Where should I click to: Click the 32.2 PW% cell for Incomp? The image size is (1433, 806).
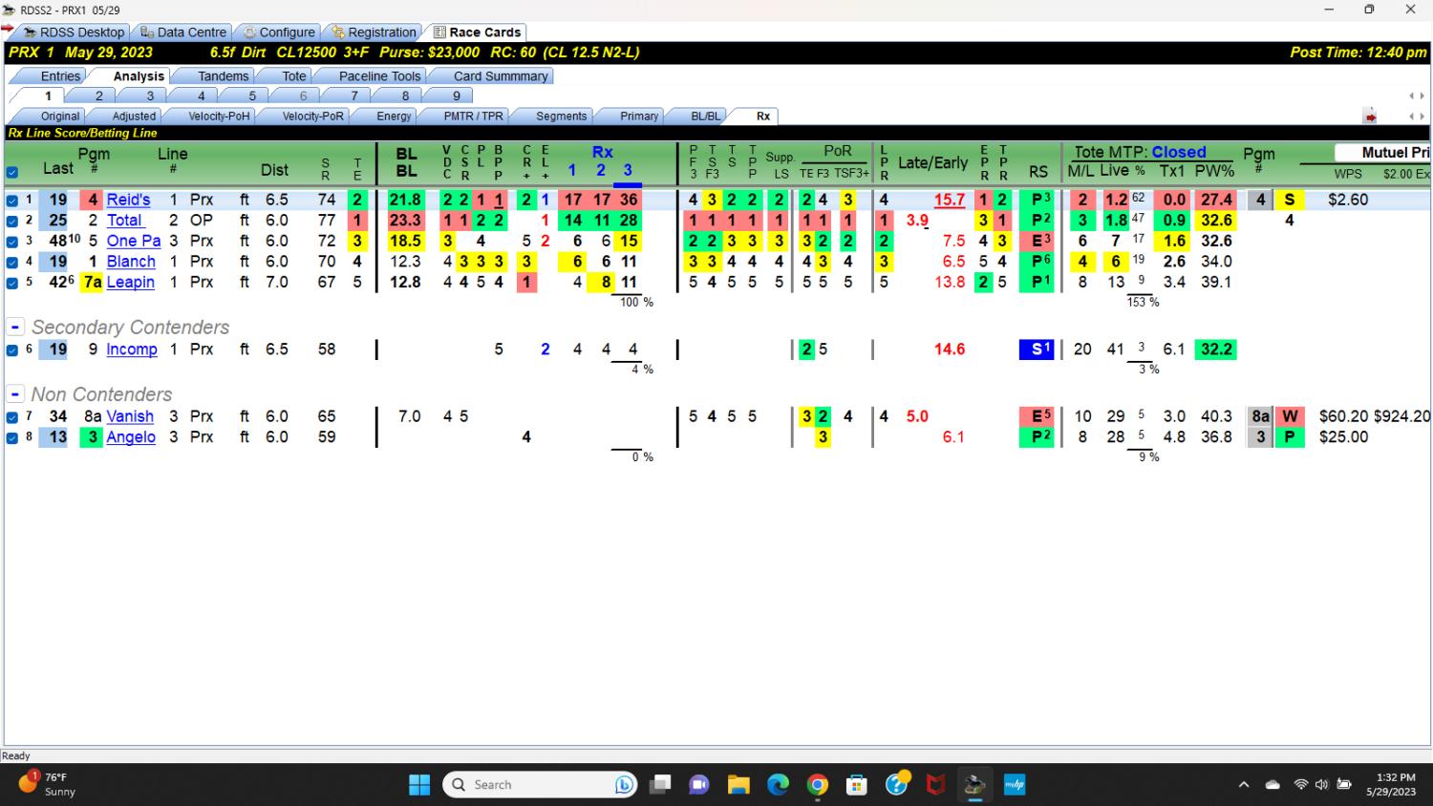(x=1216, y=350)
